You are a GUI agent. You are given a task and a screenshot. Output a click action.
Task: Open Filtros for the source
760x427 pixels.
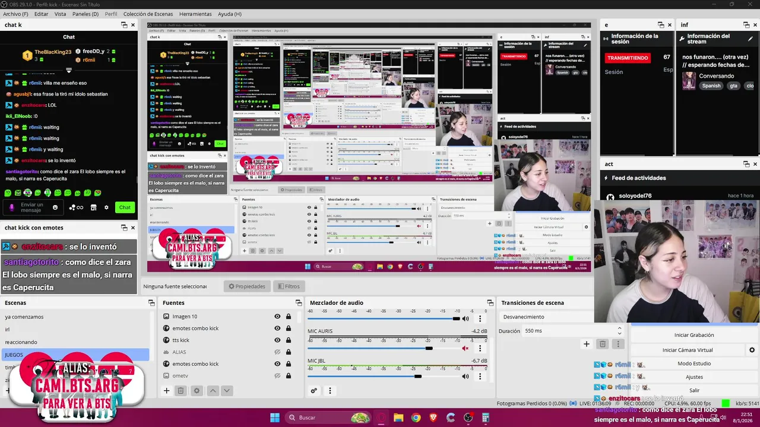[289, 286]
